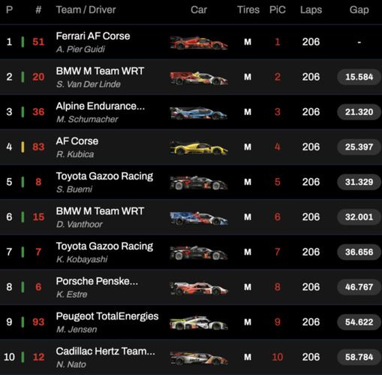The height and width of the screenshot is (375, 382).
Task: Open driver M. Schumacher's entry
Action: click(87, 119)
